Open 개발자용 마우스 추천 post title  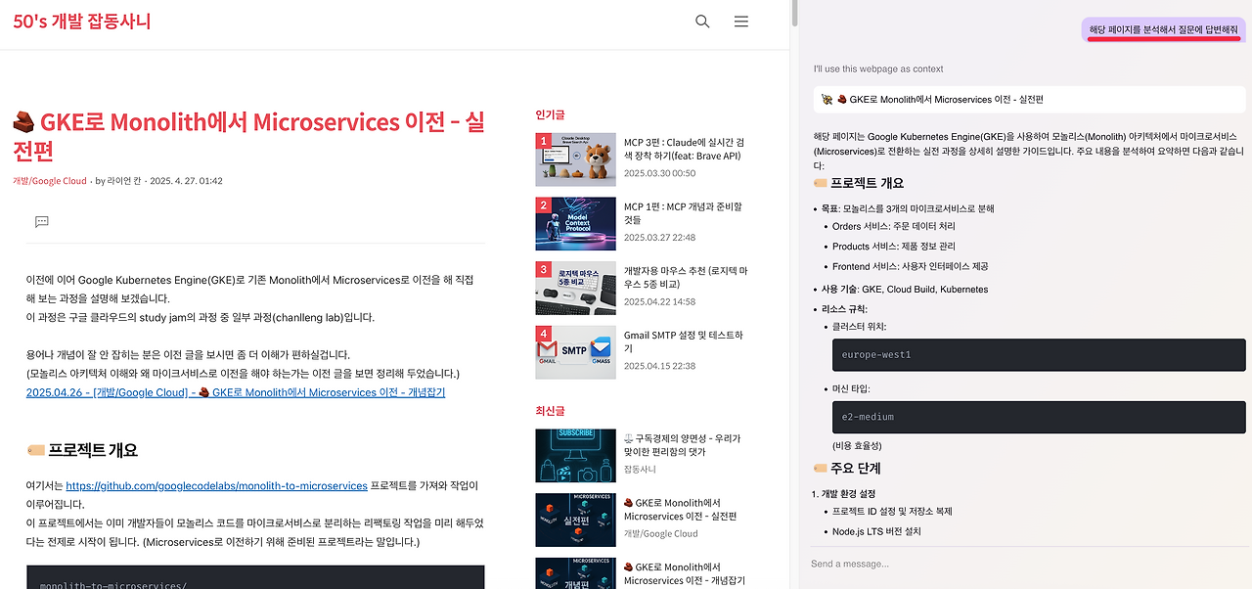point(685,277)
